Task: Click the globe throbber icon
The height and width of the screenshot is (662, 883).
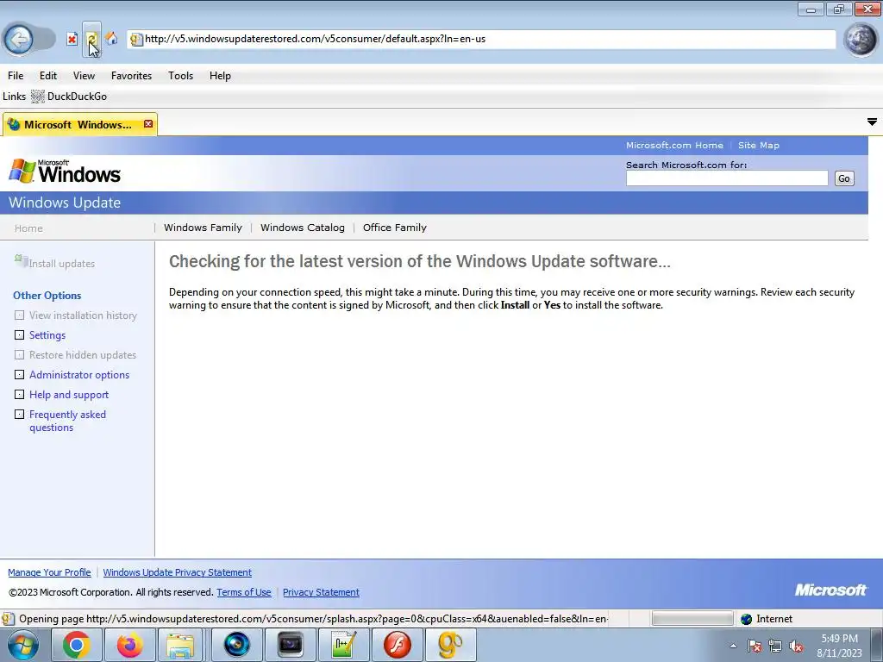Action: click(x=861, y=40)
